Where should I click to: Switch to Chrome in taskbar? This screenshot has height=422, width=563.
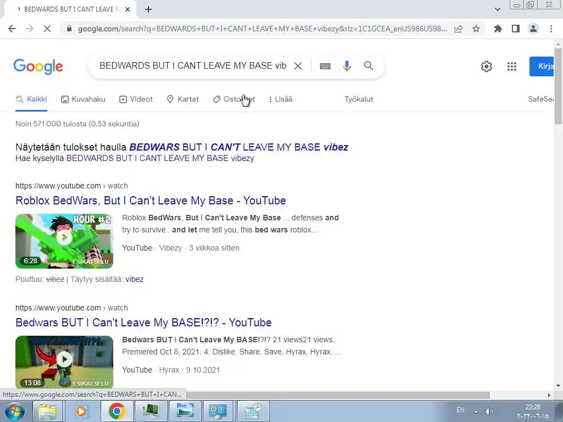[x=117, y=411]
